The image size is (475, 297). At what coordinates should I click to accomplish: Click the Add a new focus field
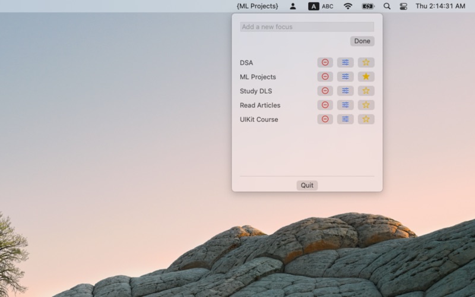pos(307,27)
